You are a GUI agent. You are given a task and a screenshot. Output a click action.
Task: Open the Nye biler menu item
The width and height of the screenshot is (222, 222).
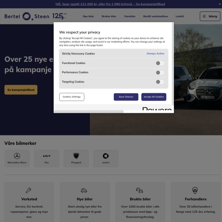click(88, 16)
